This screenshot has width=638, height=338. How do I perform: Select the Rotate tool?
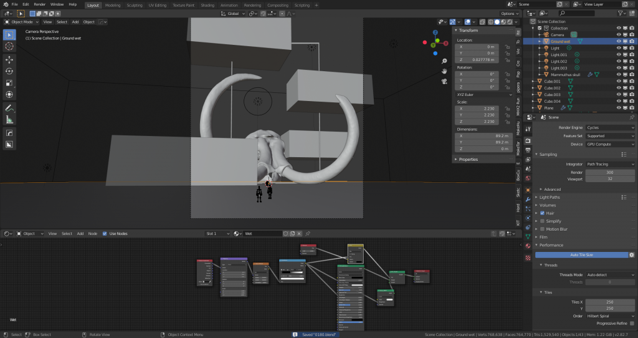[x=9, y=71]
